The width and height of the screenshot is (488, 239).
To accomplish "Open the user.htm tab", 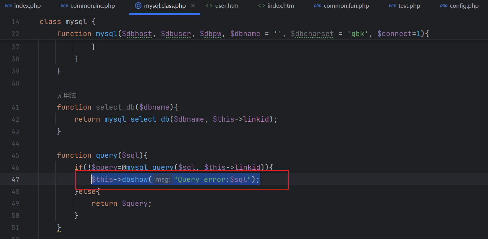I will pos(222,6).
